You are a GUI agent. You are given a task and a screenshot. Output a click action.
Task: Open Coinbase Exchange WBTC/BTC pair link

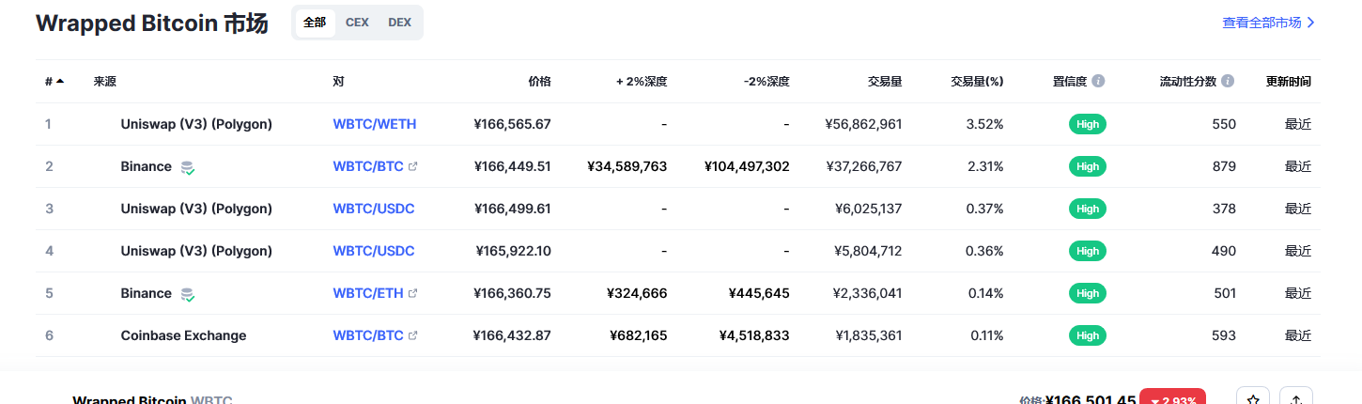tap(368, 335)
